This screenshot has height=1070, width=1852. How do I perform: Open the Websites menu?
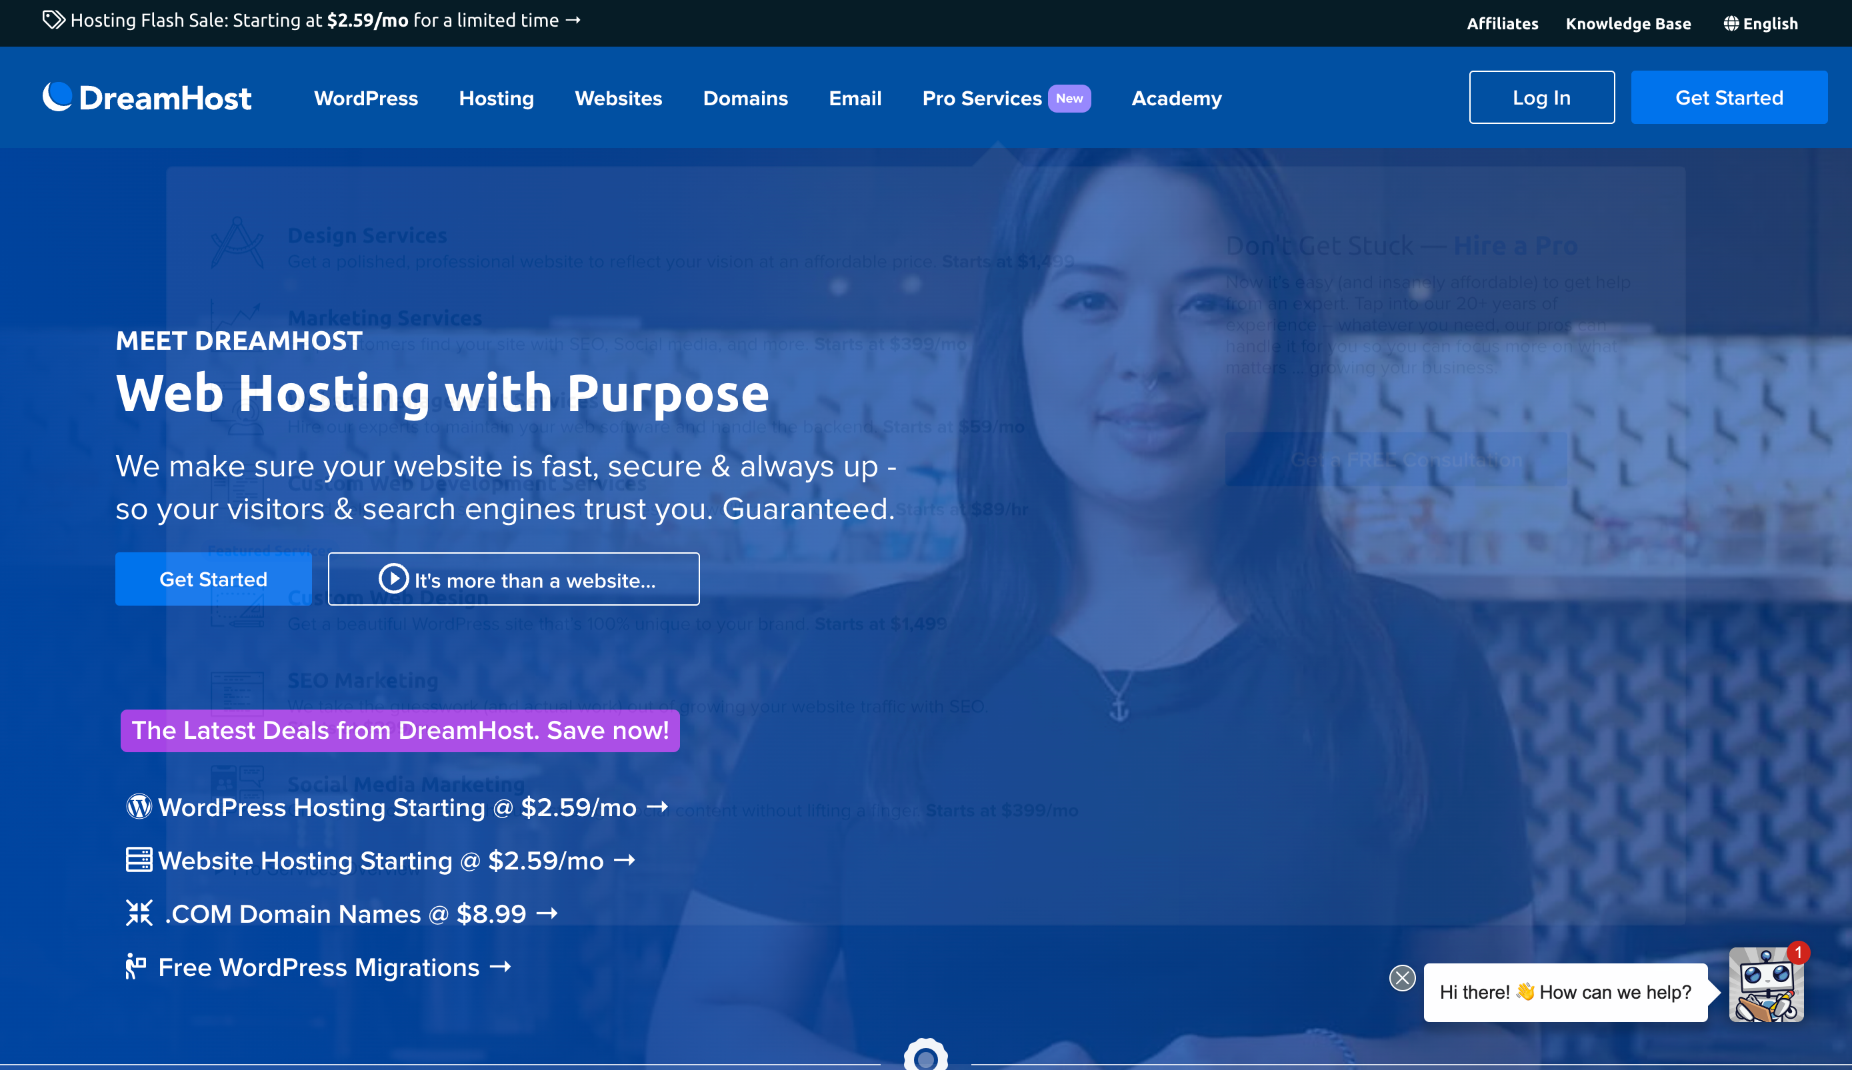tap(619, 99)
